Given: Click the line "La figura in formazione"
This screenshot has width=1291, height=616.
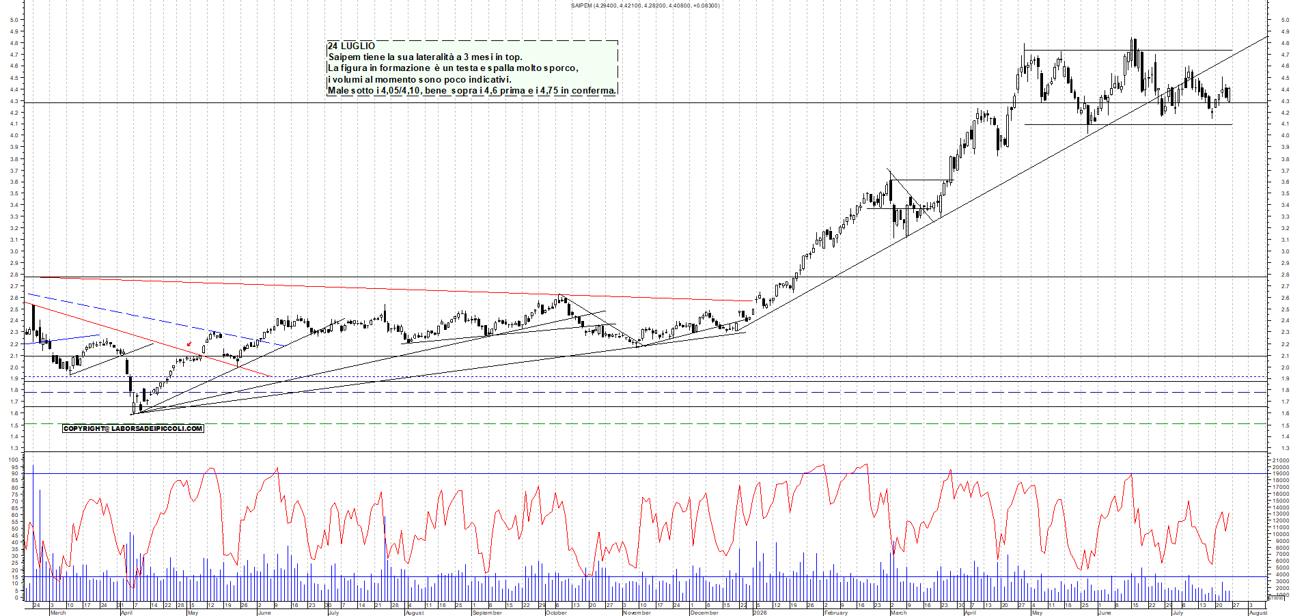Looking at the screenshot, I should pos(453,68).
